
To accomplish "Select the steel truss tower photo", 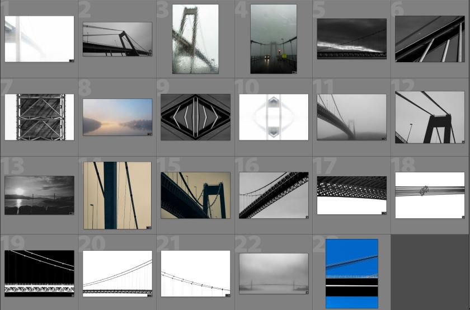I will click(39, 117).
